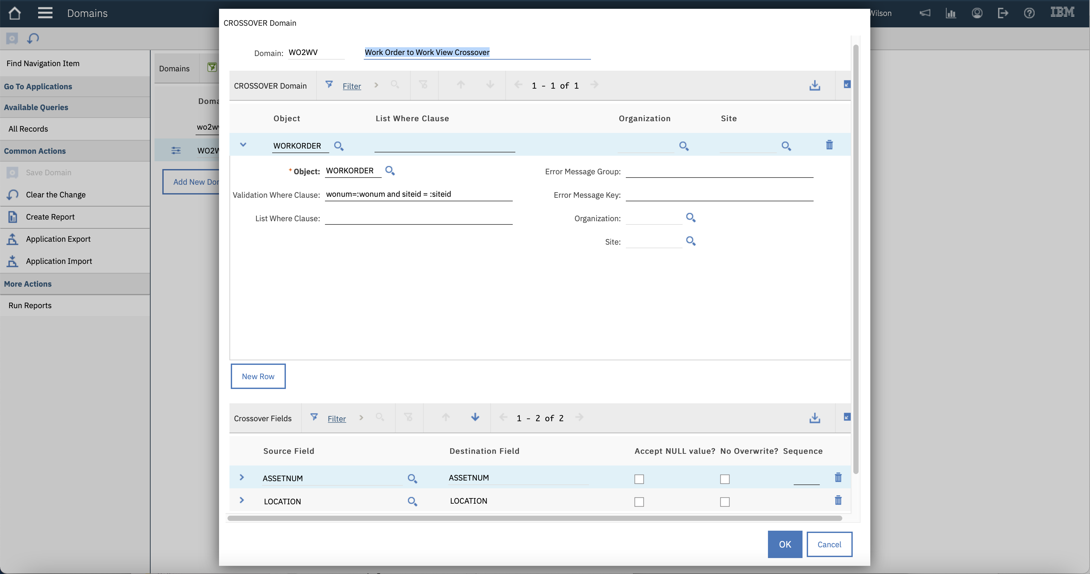Select Create Report in Common Actions
Image resolution: width=1090 pixels, height=574 pixels.
[50, 217]
